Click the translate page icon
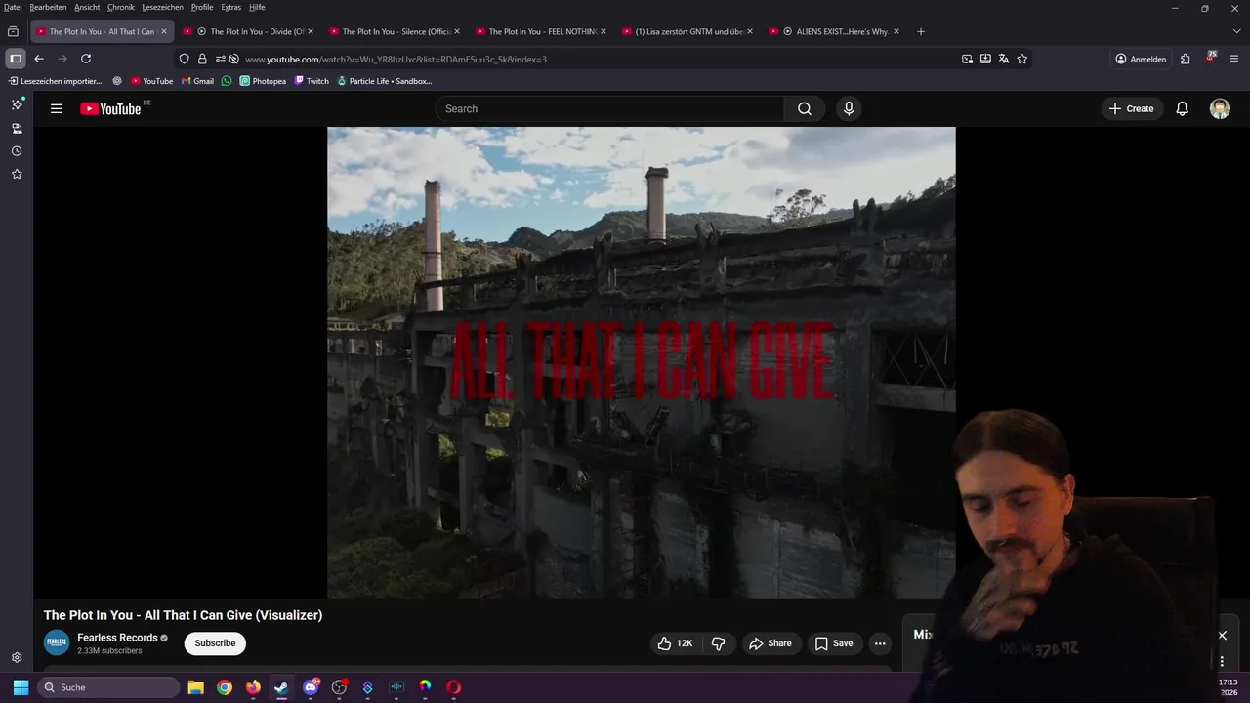Viewport: 1250px width, 703px height. tap(1003, 59)
